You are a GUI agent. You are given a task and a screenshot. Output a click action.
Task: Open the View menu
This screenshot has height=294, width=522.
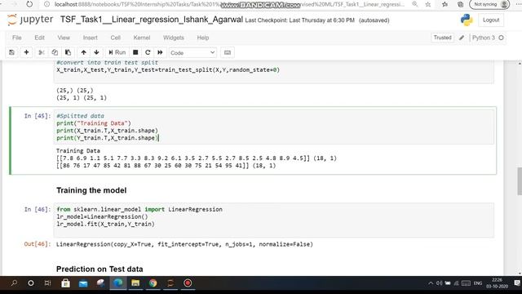pyautogui.click(x=64, y=38)
